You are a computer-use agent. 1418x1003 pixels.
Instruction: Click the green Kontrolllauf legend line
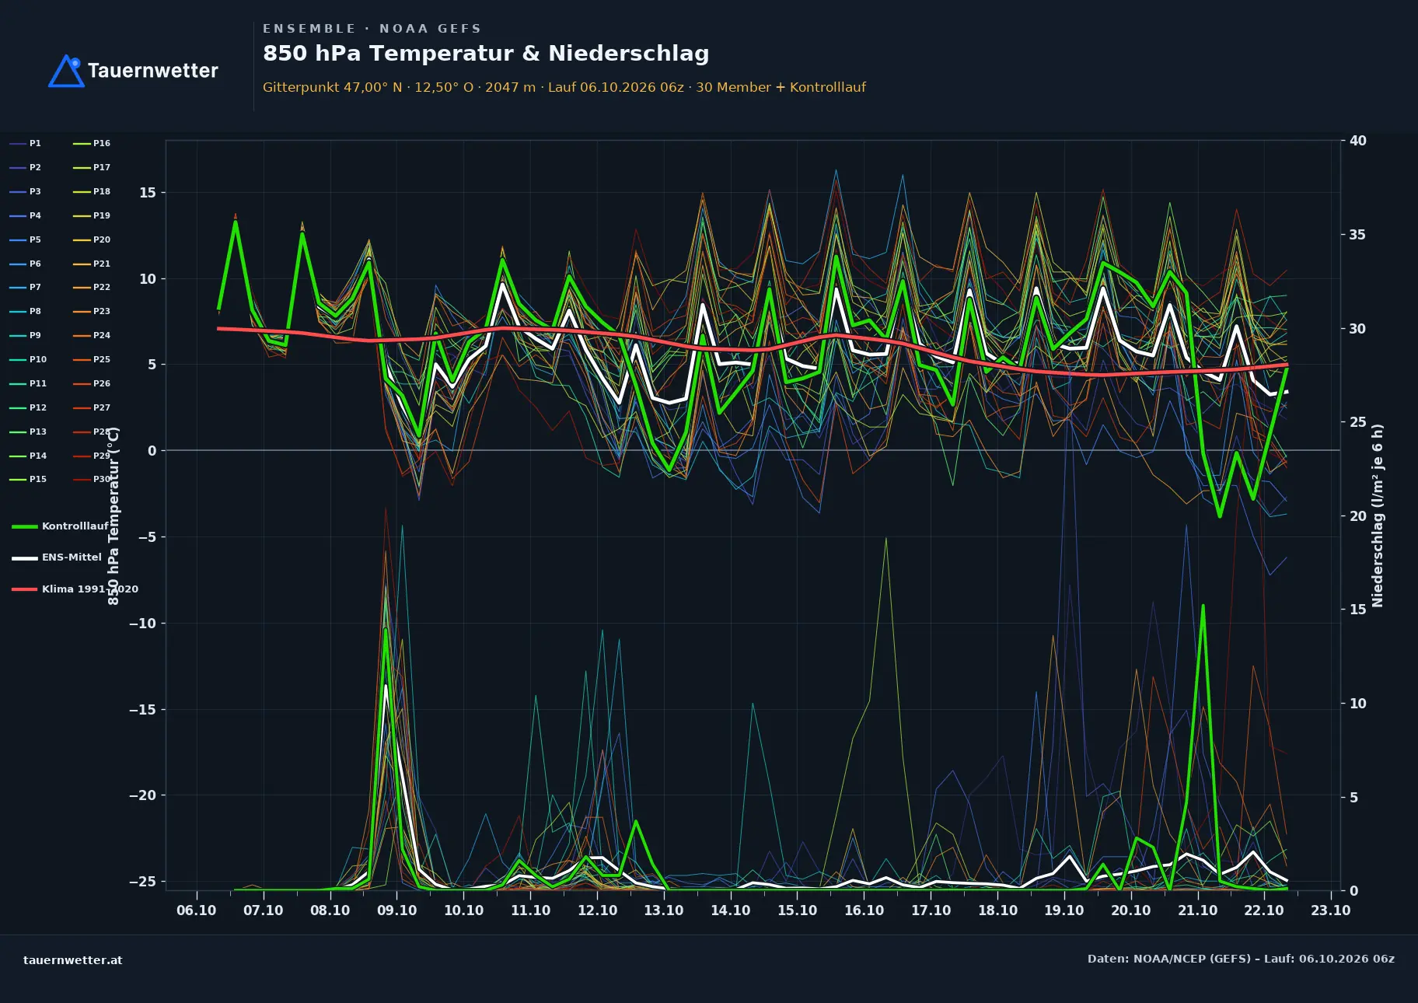(x=25, y=526)
